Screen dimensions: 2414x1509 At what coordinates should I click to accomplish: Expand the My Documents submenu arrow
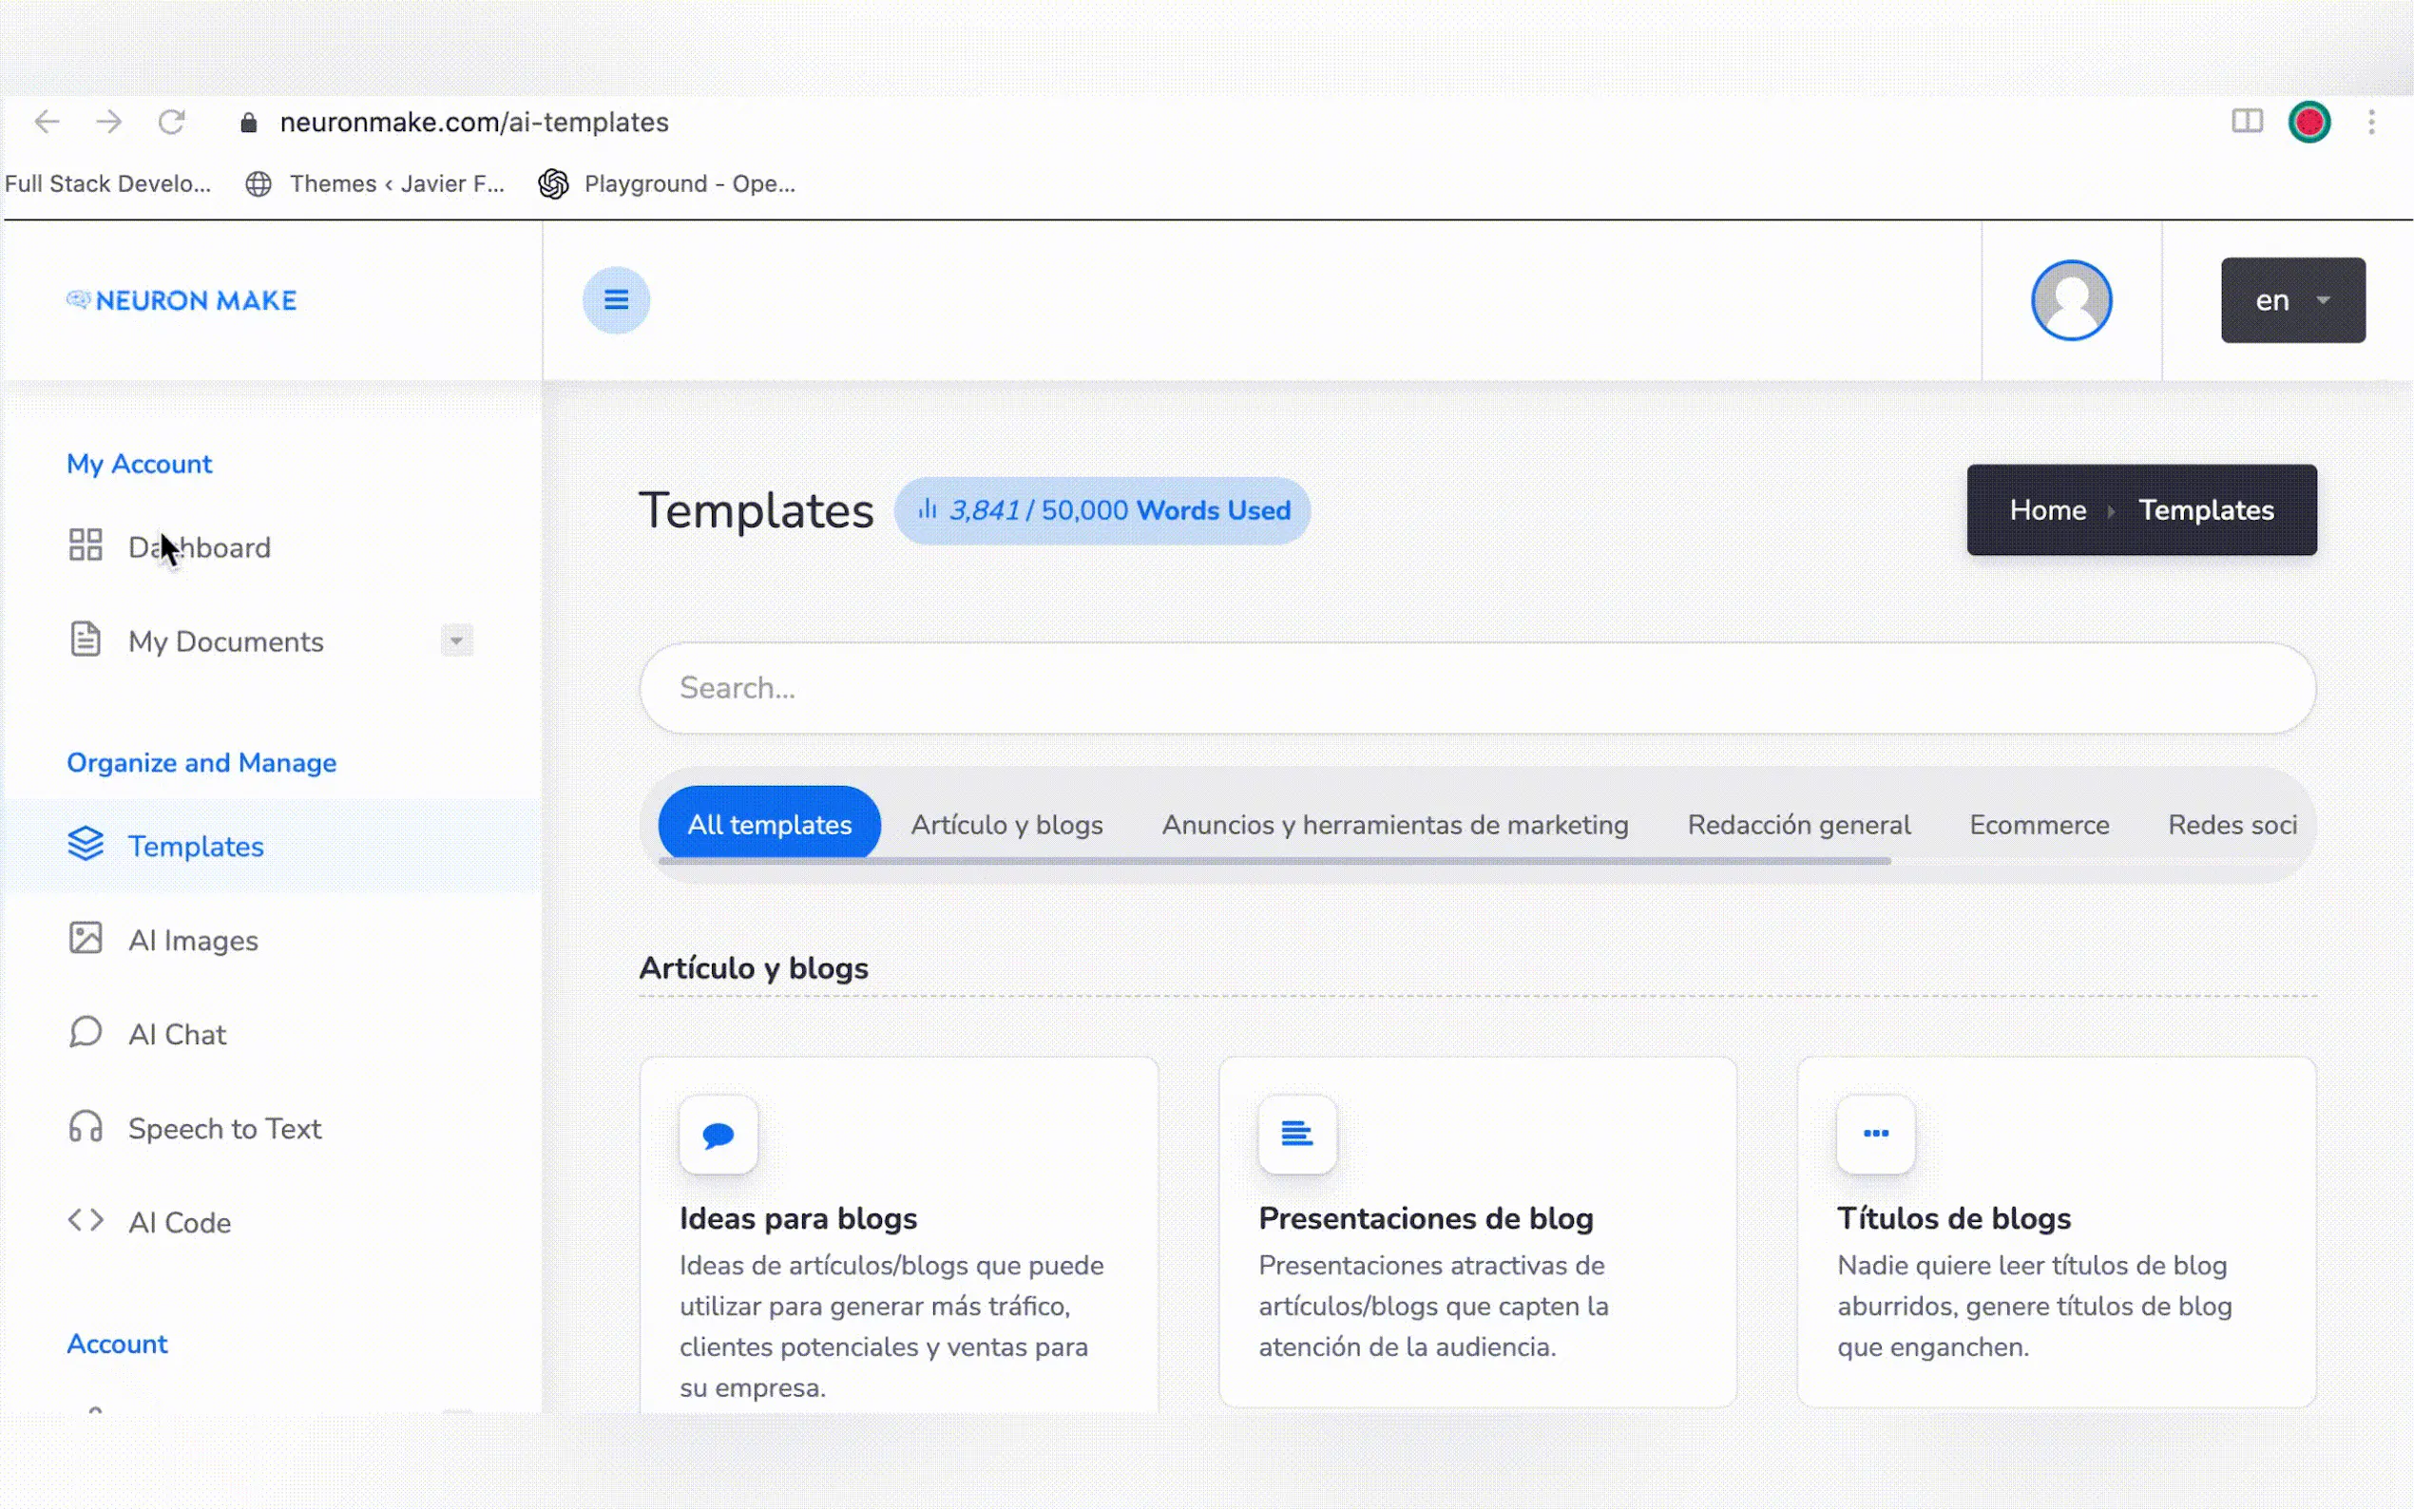tap(456, 640)
